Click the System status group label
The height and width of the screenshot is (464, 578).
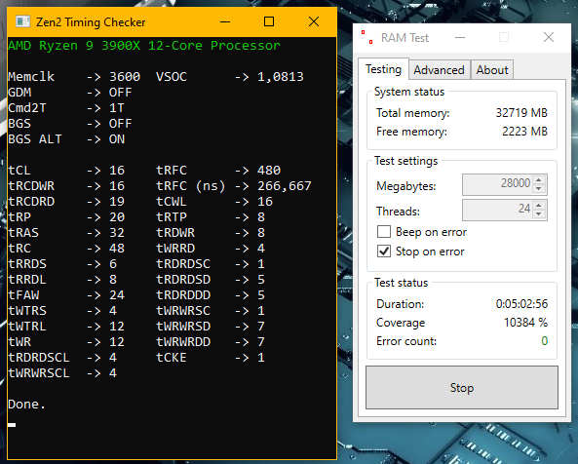point(409,92)
